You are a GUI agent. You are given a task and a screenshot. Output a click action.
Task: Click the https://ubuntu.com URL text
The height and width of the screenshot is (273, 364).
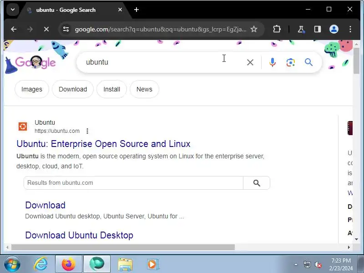point(57,131)
